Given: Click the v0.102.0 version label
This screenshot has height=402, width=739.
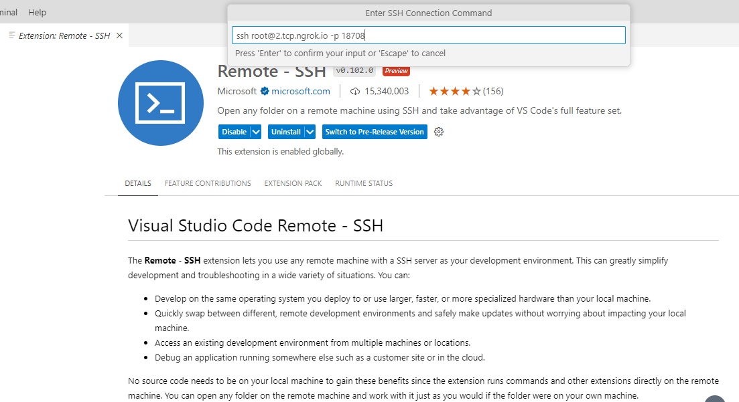Looking at the screenshot, I should tap(355, 71).
